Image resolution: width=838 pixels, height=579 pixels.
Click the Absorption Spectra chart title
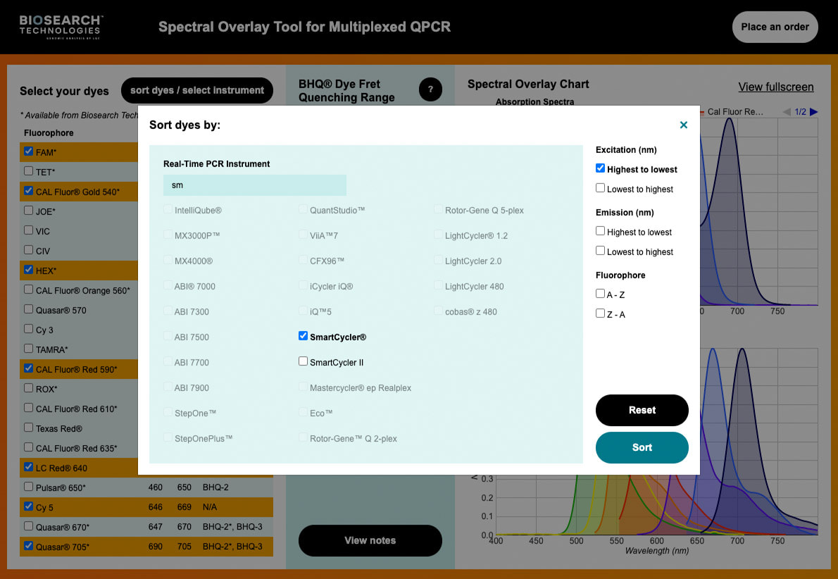pyautogui.click(x=534, y=101)
